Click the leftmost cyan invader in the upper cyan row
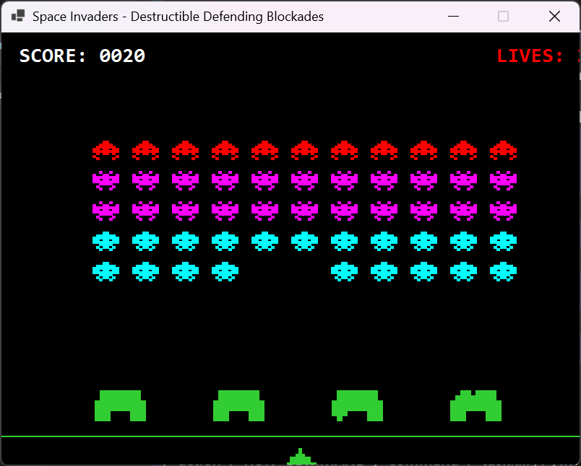This screenshot has height=466, width=581. tap(106, 241)
